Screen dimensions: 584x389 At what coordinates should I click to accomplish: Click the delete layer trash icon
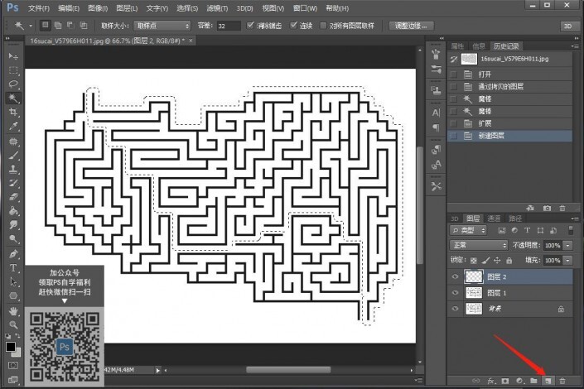click(x=562, y=380)
